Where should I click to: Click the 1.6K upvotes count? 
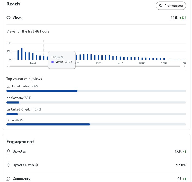tap(178, 152)
